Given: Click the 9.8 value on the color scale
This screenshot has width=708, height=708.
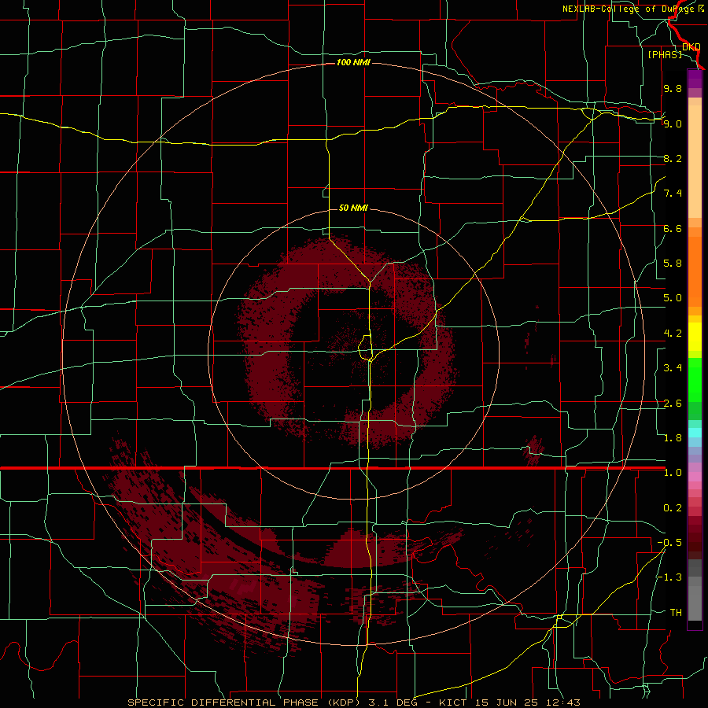Looking at the screenshot, I should (x=673, y=88).
